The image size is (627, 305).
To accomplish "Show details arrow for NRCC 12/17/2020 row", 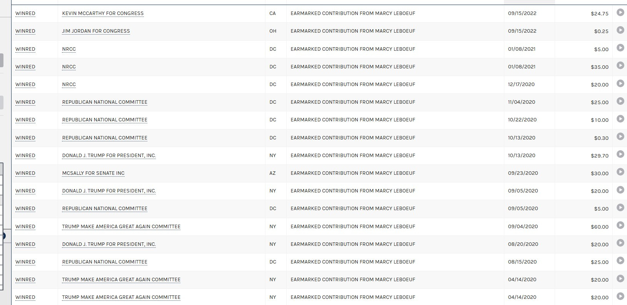I will (x=620, y=83).
